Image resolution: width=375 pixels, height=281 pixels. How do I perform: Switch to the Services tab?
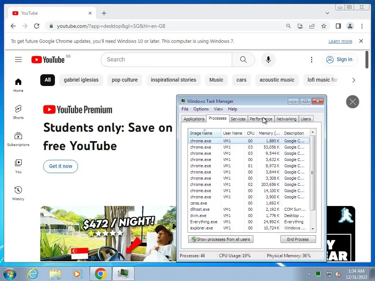(x=238, y=119)
